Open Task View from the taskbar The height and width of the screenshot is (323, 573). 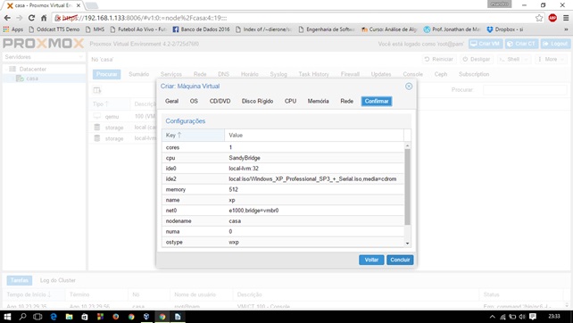[x=37, y=317]
